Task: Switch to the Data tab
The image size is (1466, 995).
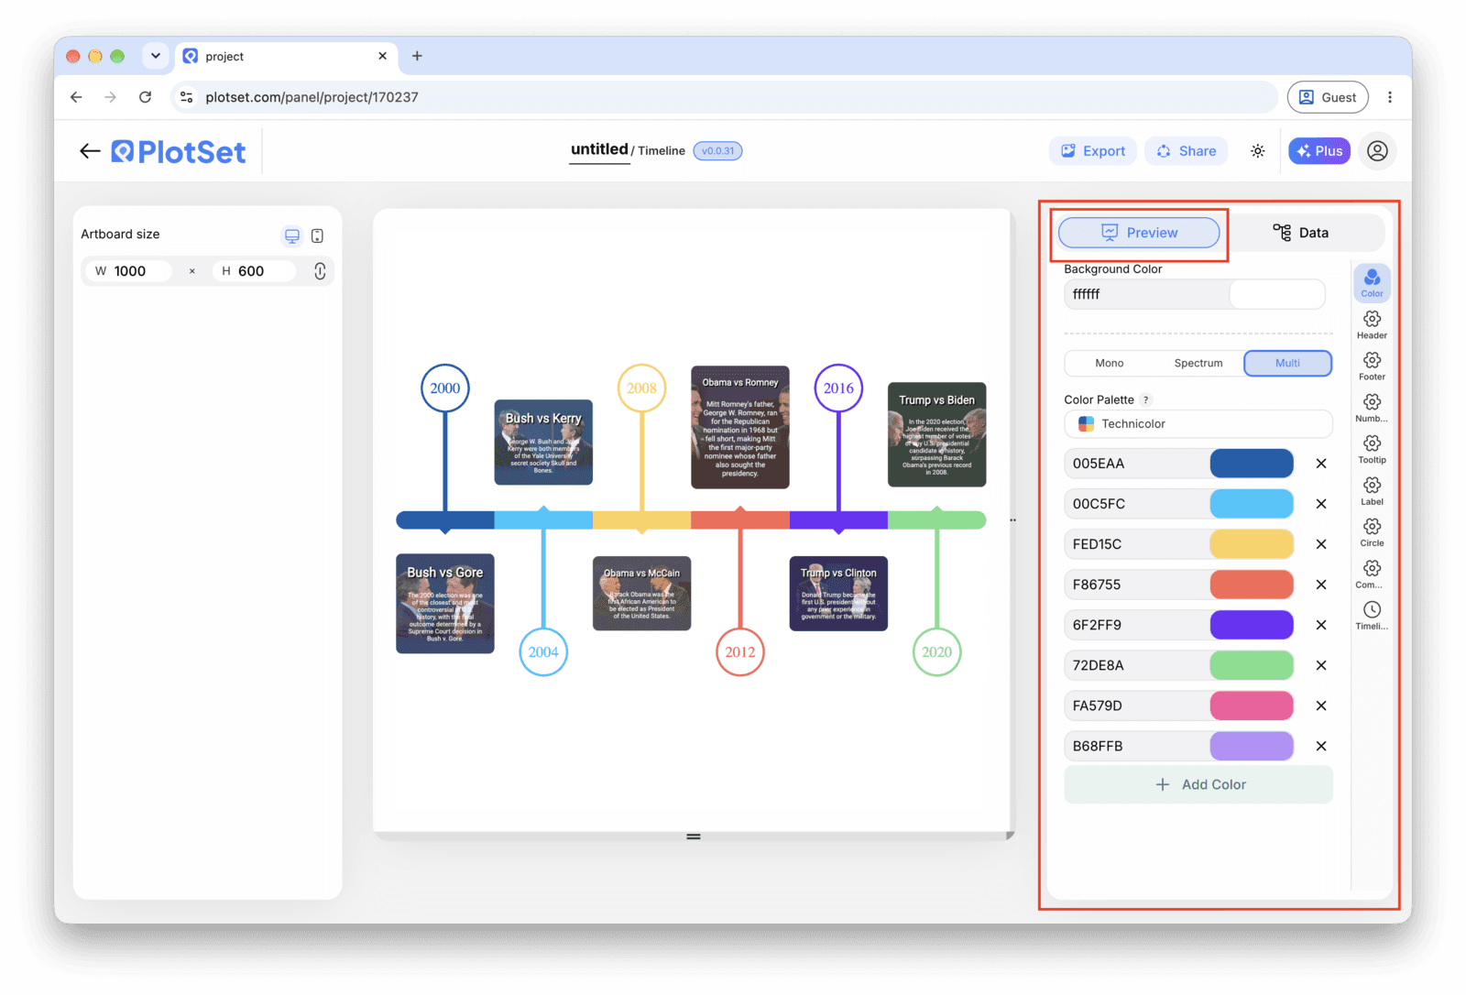Action: pyautogui.click(x=1301, y=233)
